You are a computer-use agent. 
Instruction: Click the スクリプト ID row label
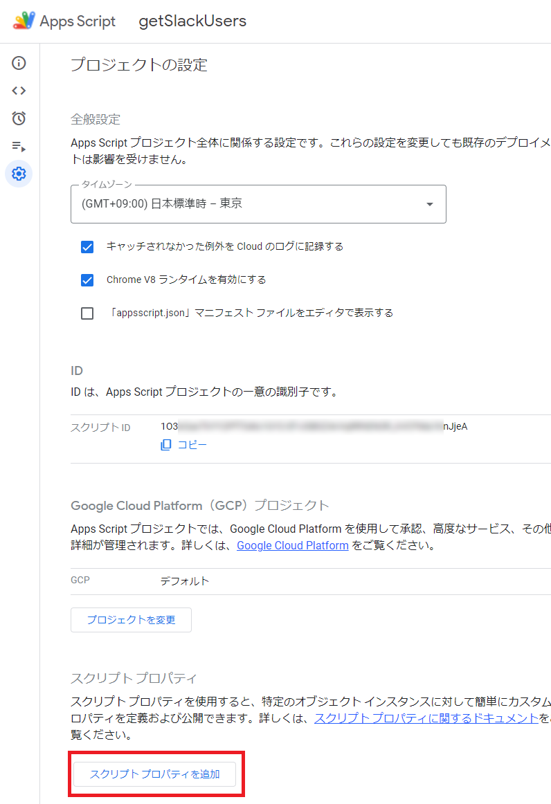pyautogui.click(x=100, y=428)
